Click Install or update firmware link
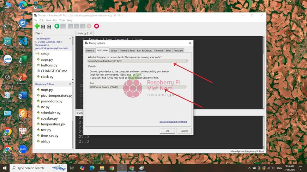307x172 pixels. 173,122
